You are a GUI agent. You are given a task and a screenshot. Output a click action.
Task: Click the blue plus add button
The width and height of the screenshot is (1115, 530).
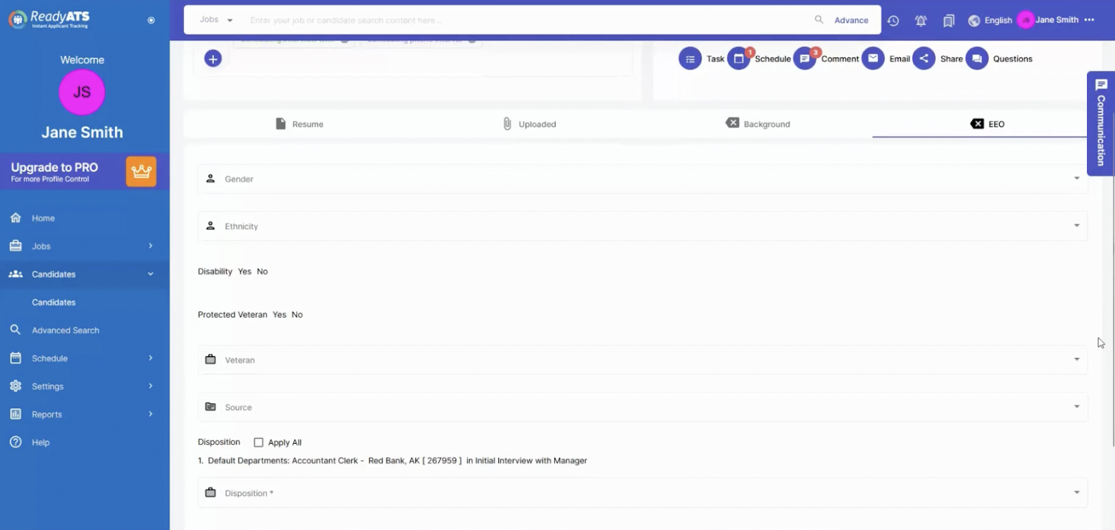click(213, 59)
